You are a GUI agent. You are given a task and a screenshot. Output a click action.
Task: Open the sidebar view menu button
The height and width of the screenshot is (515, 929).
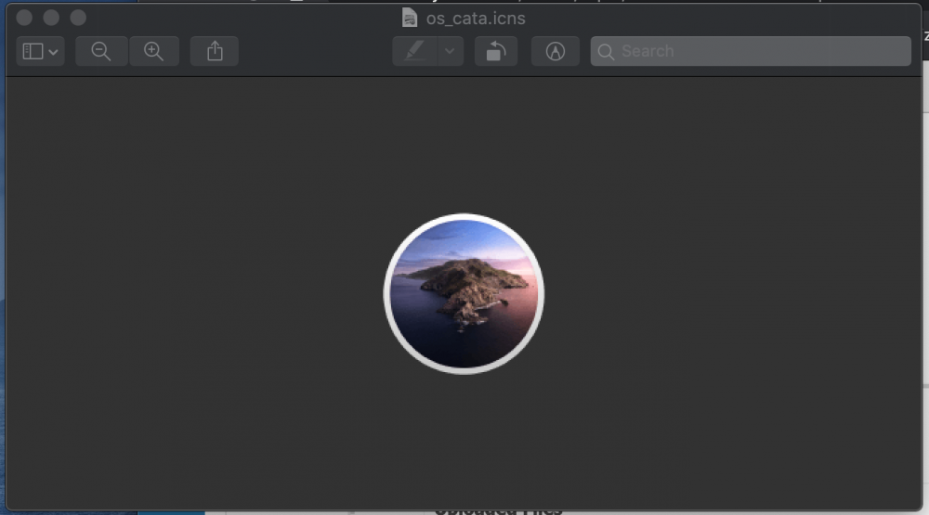40,52
